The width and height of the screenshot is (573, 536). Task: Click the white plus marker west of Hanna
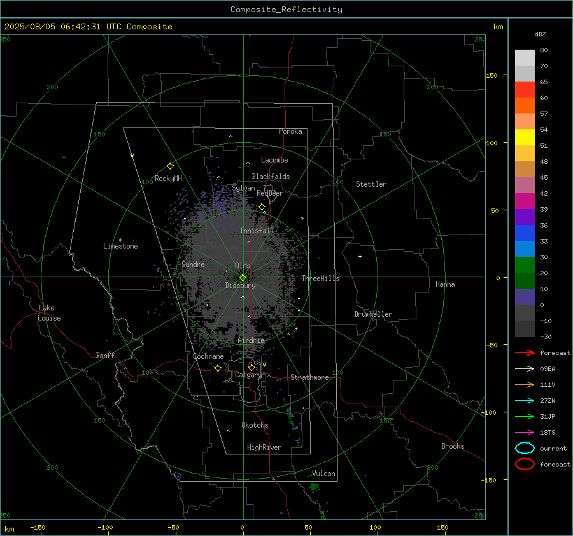click(x=360, y=256)
